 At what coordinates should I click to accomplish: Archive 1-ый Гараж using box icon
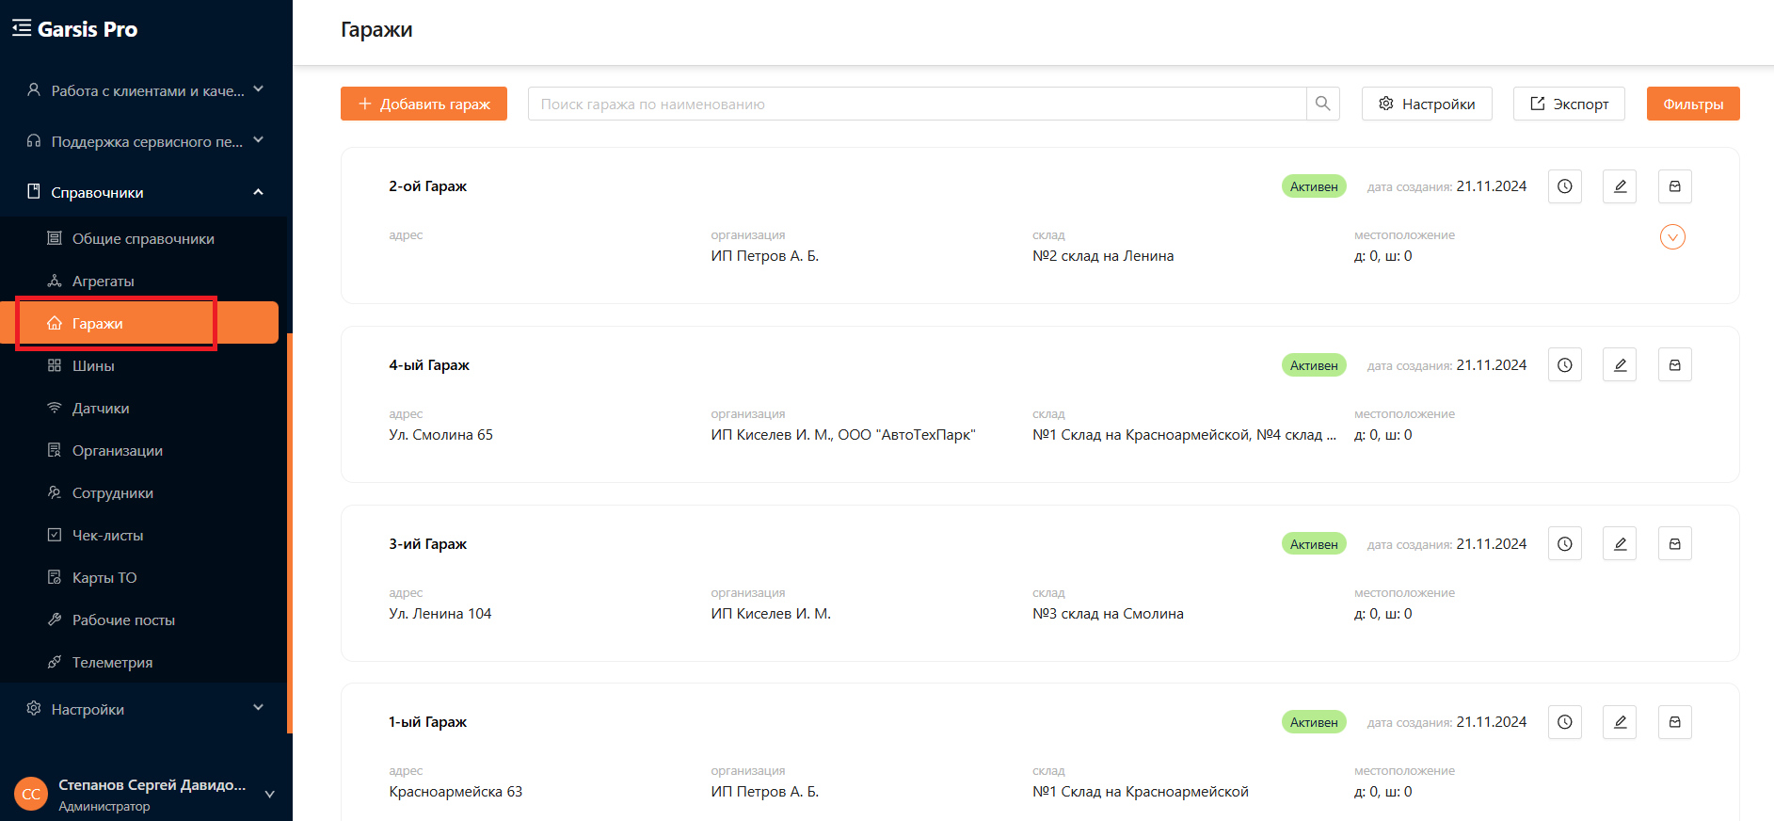pyautogui.click(x=1675, y=722)
